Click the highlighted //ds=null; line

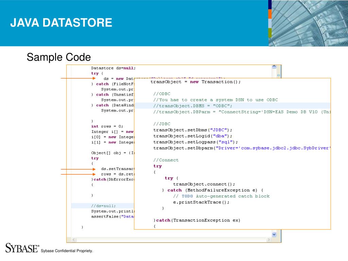click(103, 206)
